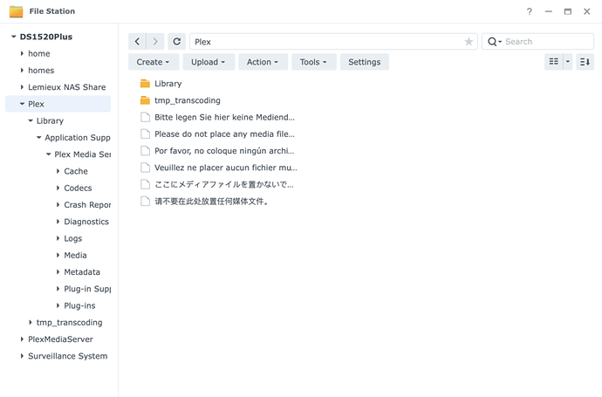This screenshot has height=397, width=602.
Task: Go back to previous folder
Action: [x=137, y=42]
